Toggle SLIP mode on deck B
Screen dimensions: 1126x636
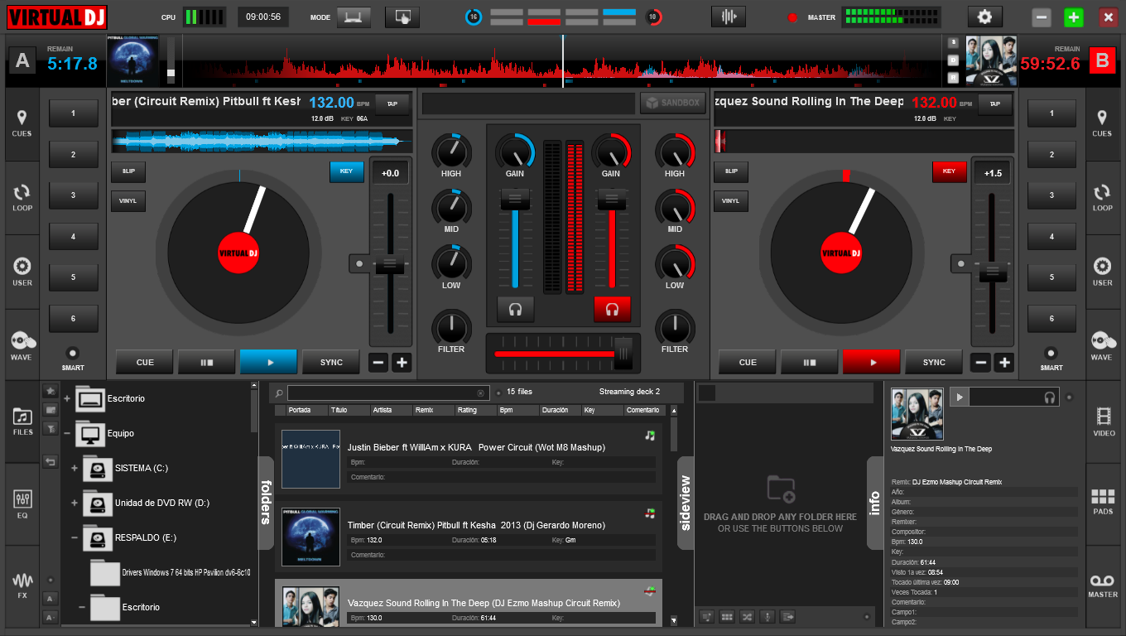[x=731, y=171]
